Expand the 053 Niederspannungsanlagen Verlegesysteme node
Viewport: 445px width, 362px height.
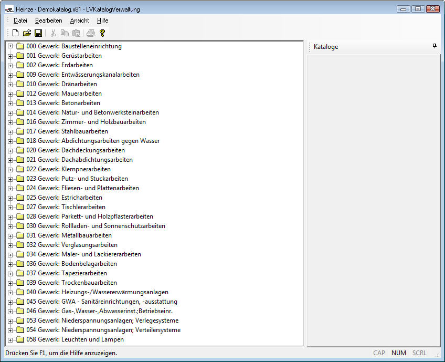tap(10, 321)
